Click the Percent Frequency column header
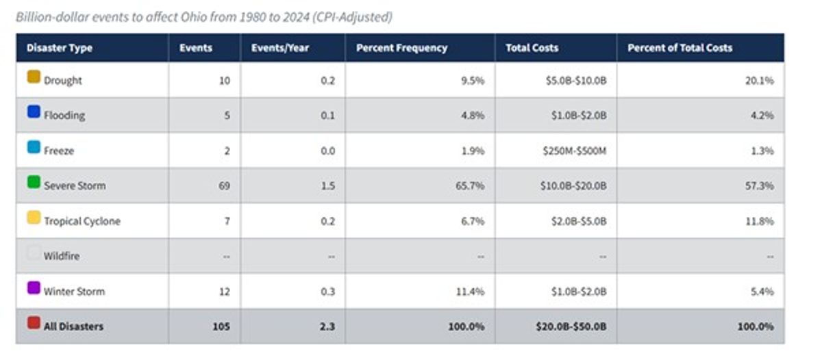 pyautogui.click(x=401, y=48)
